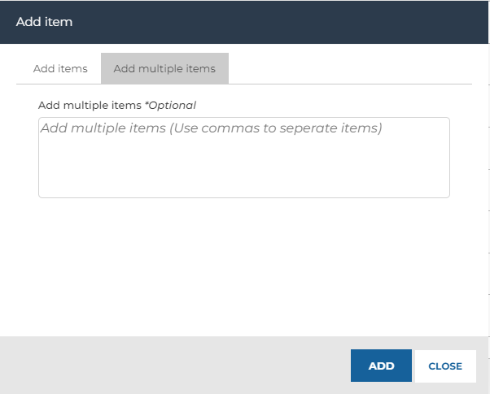Click the highlighted gray Add multiple items tab

click(x=164, y=68)
